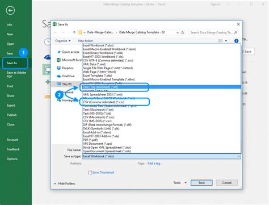Choose Excel 97-2003 Workbook (*.xls) type
Viewport: 269px width, 205px height.
point(162,57)
